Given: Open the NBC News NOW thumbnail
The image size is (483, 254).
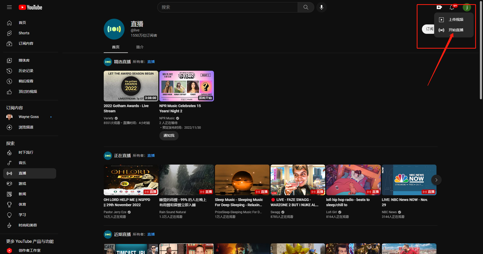Looking at the screenshot, I should (409, 180).
